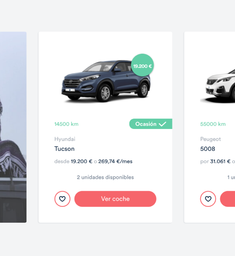Open the Tucson model title
The image size is (235, 256).
pos(64,149)
